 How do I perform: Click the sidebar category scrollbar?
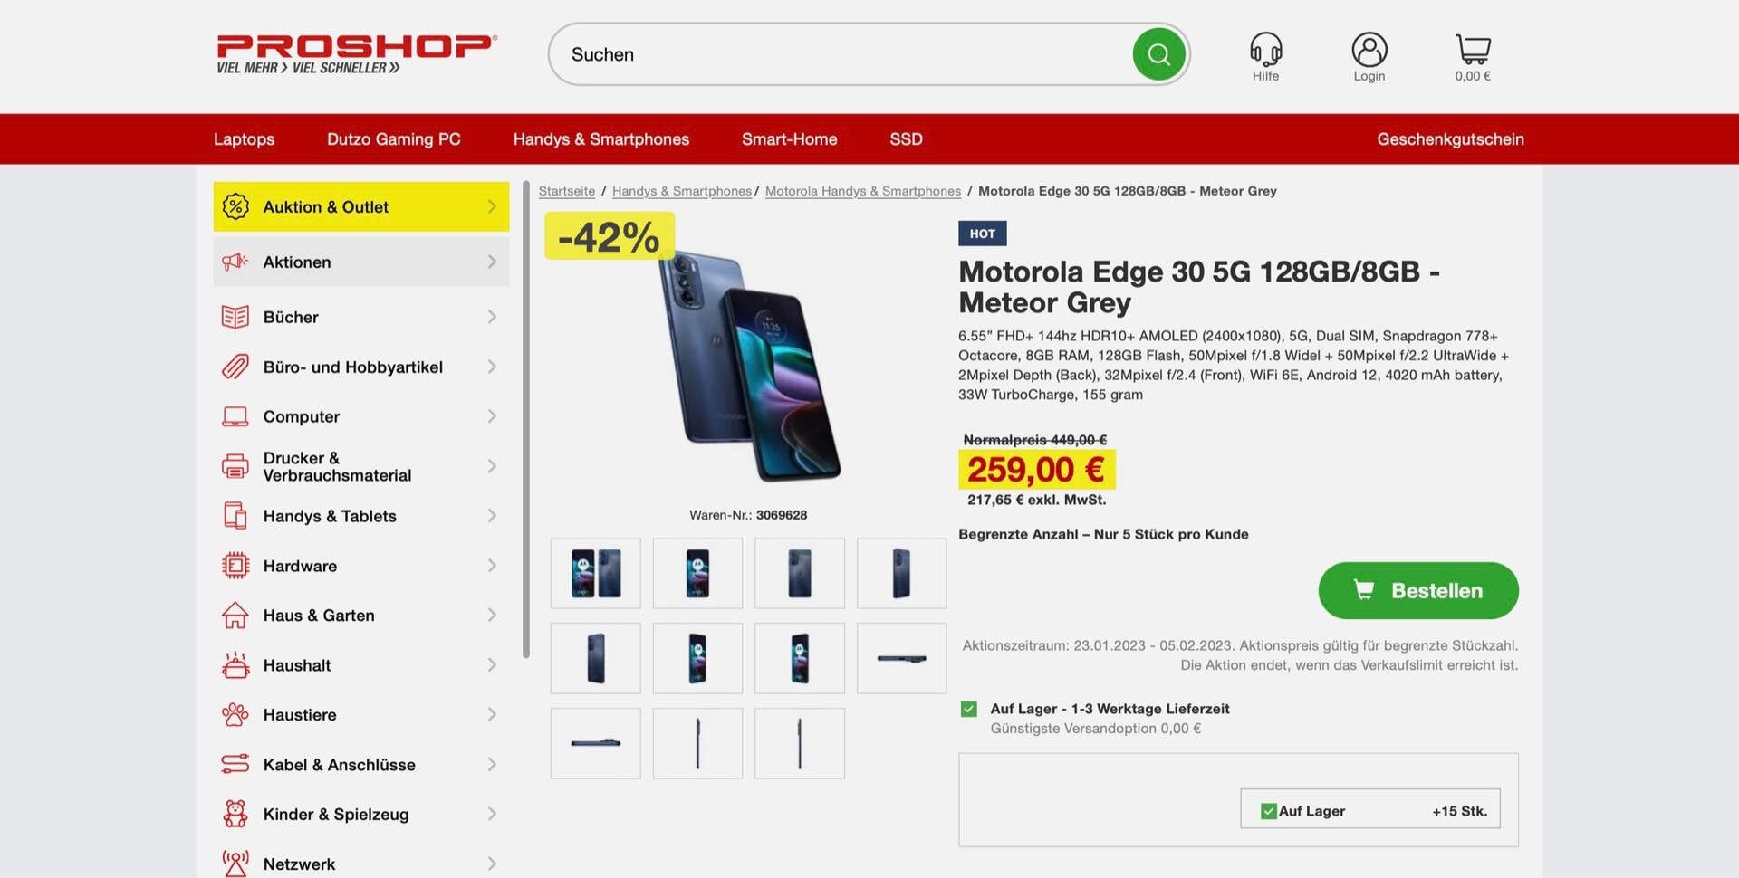[x=526, y=419]
